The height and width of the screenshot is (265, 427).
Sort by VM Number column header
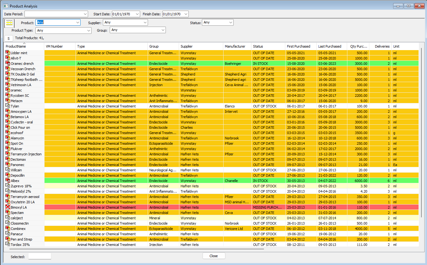click(60, 46)
